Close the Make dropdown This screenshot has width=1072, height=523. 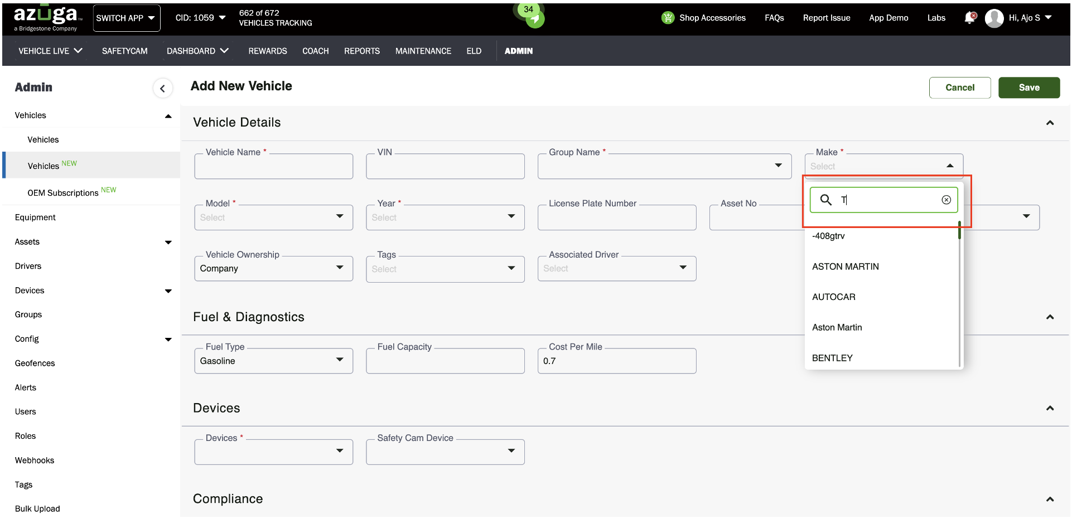(949, 166)
